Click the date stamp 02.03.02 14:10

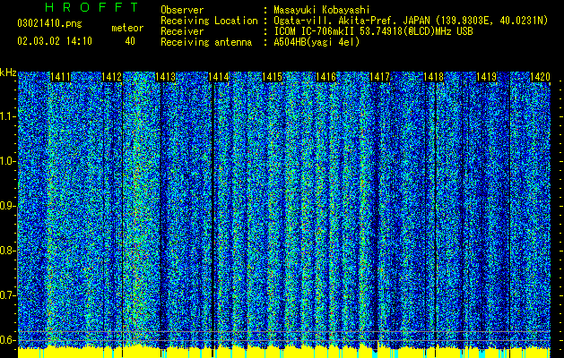click(55, 41)
